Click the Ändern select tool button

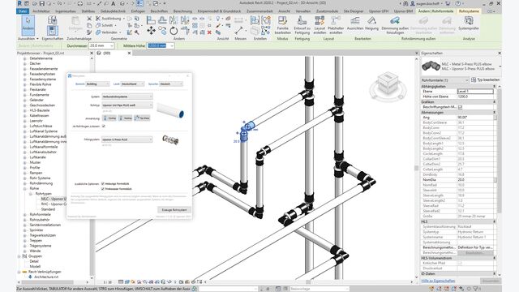point(28,25)
